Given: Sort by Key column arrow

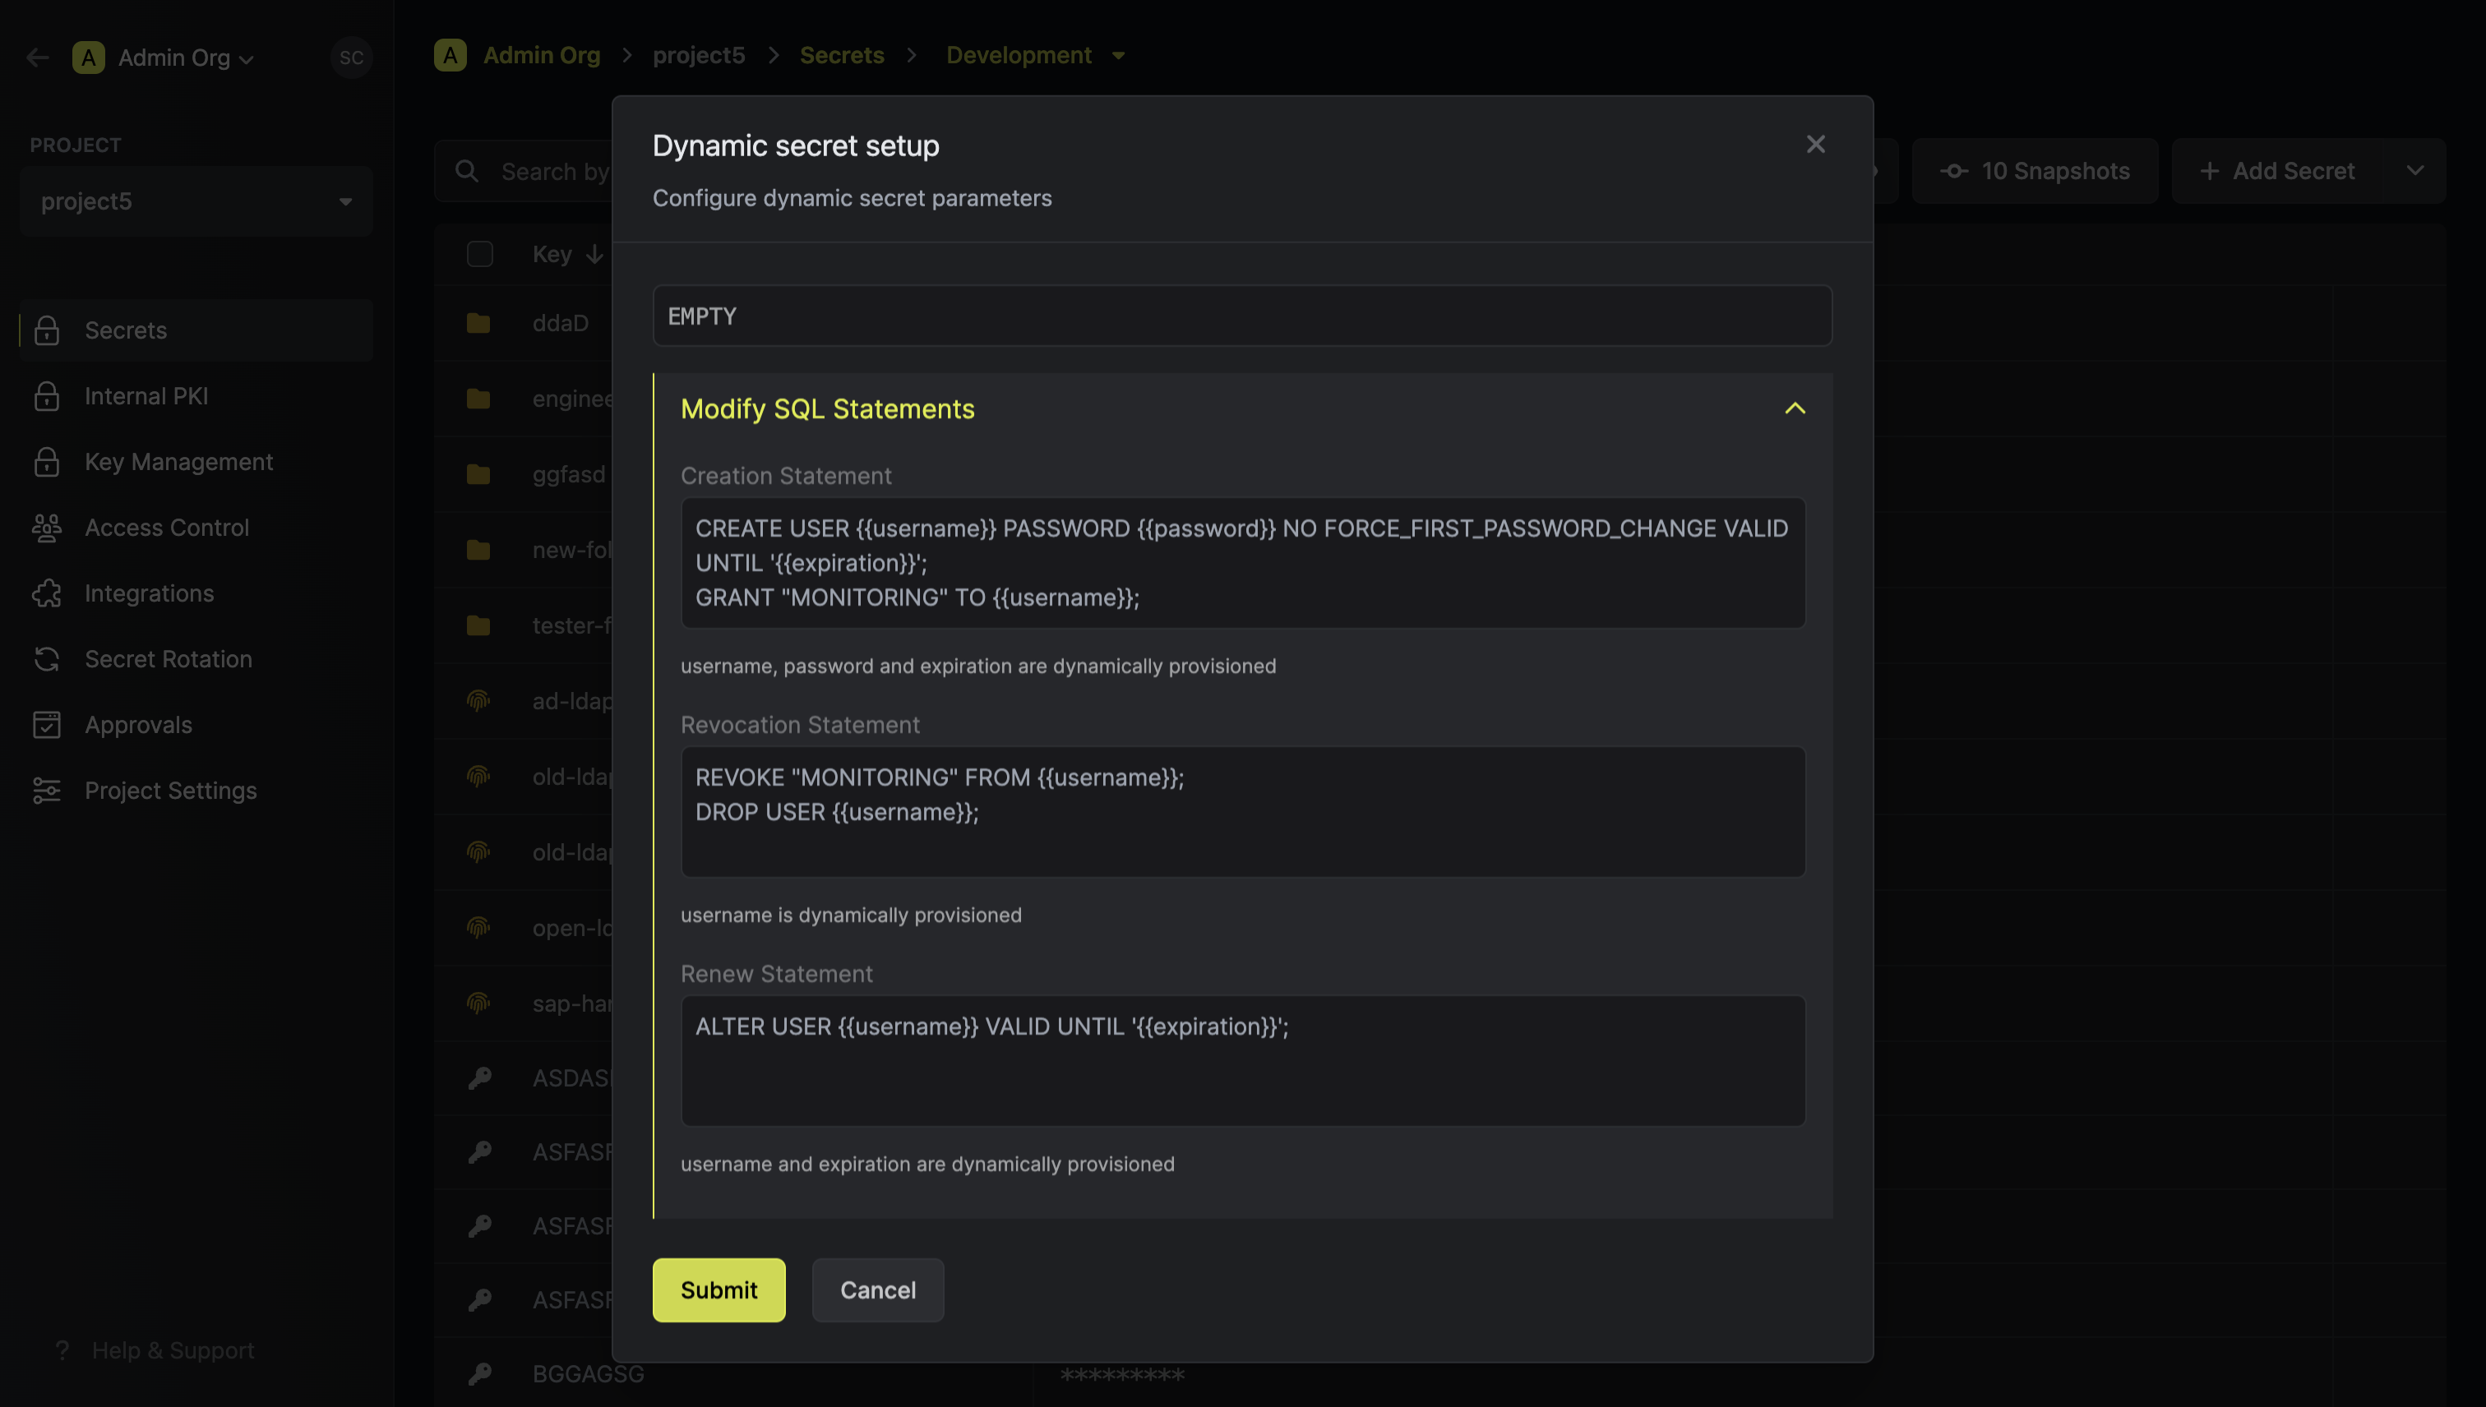Looking at the screenshot, I should pyautogui.click(x=594, y=254).
